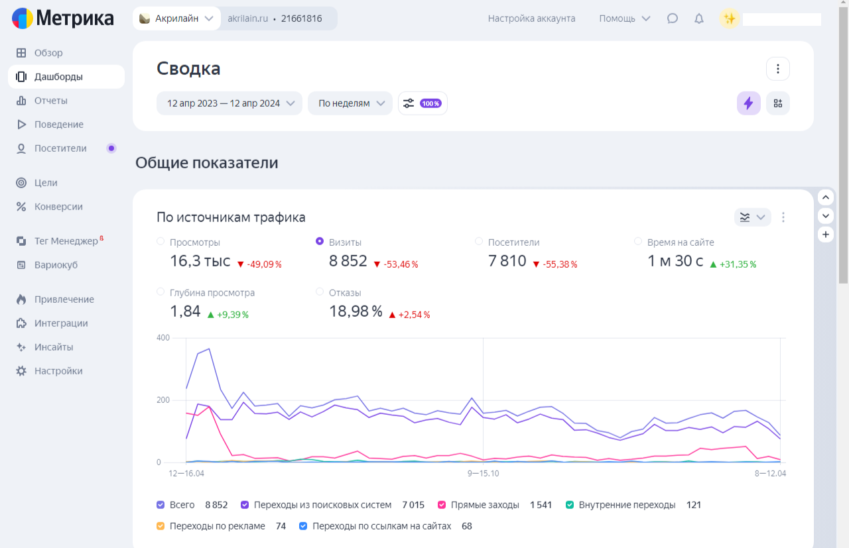Open the Акрилайн counter selector dropdown
The height and width of the screenshot is (548, 849).
pos(178,19)
